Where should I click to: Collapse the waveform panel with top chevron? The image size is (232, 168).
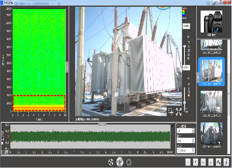pos(102,124)
